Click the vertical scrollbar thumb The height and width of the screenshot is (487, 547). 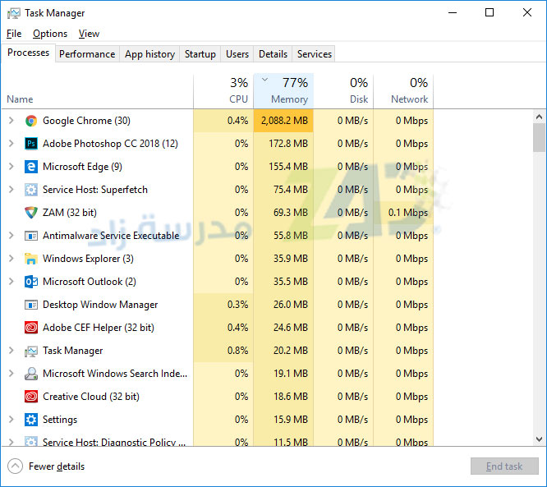[539, 138]
